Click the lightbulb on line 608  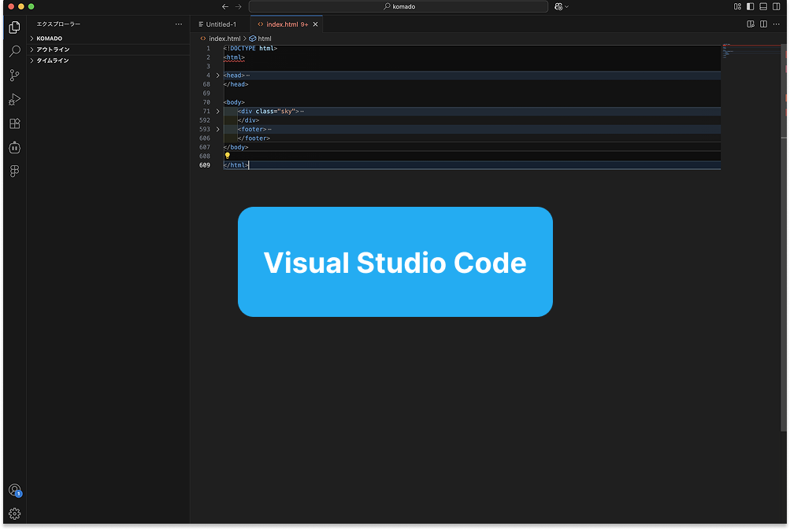[x=227, y=156]
